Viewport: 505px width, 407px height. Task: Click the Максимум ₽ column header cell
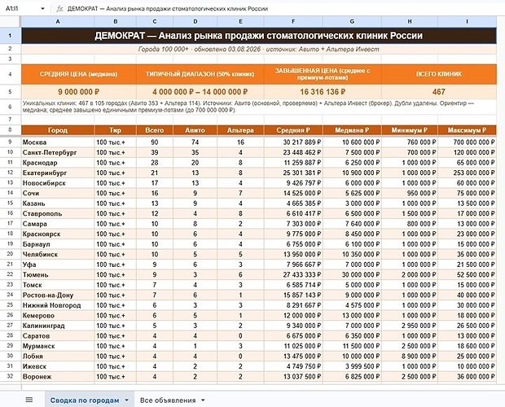(467, 130)
